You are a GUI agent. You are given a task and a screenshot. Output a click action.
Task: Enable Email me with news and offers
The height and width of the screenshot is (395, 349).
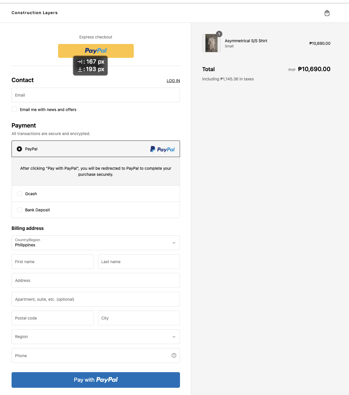14,109
